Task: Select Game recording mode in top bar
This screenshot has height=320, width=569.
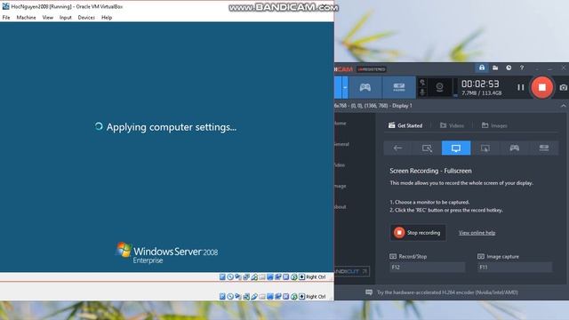Action: pos(365,87)
